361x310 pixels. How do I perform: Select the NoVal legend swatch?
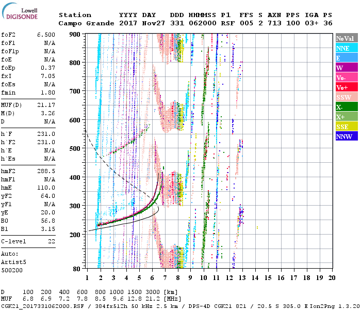click(345, 38)
